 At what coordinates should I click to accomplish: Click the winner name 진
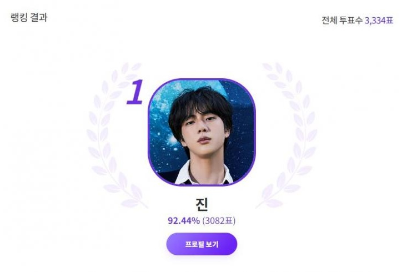tap(202, 204)
